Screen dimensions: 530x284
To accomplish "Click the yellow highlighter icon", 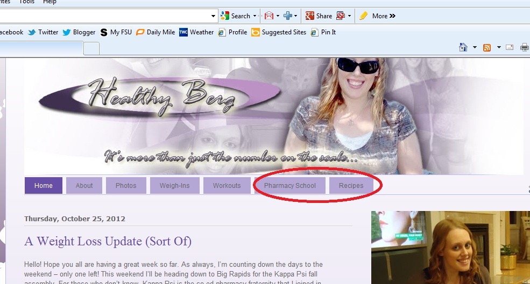I will click(x=363, y=16).
